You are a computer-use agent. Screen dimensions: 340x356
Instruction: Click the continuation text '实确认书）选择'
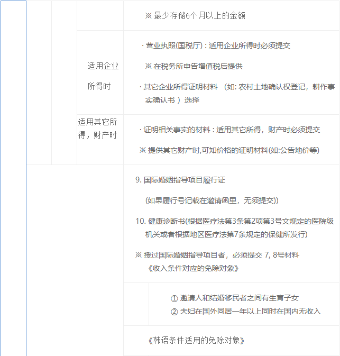coord(172,100)
